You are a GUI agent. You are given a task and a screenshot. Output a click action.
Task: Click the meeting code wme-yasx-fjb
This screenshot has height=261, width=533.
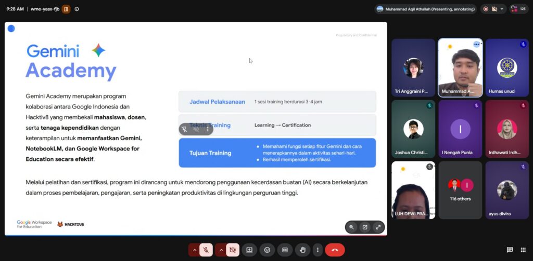point(45,9)
